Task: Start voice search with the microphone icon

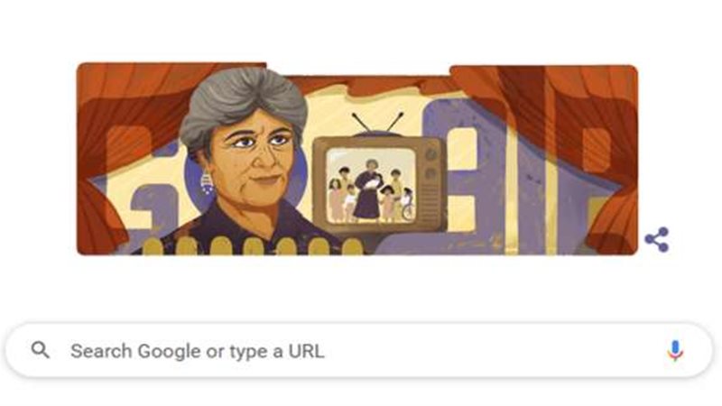Action: pos(674,351)
